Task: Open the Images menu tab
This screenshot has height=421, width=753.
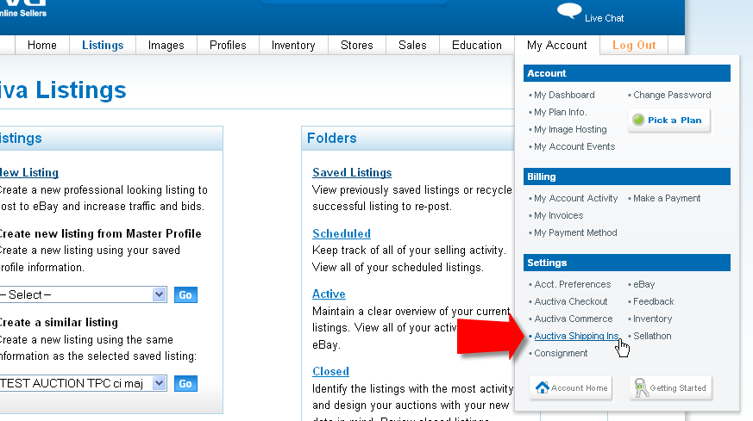Action: pos(166,45)
